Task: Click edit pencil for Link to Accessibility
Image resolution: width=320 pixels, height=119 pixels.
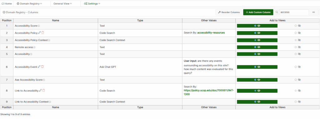Action: 40,91
